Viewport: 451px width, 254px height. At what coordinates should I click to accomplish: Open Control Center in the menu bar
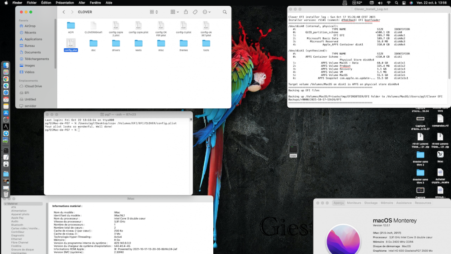coord(404,3)
